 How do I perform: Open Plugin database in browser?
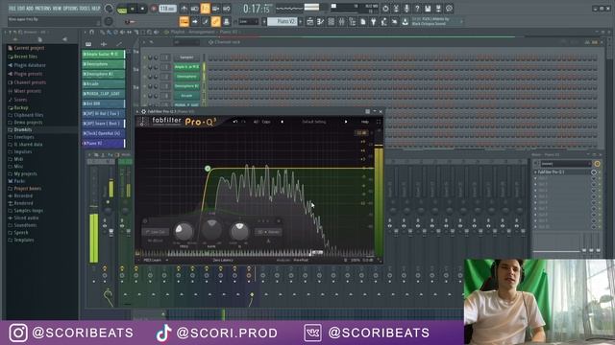point(30,65)
